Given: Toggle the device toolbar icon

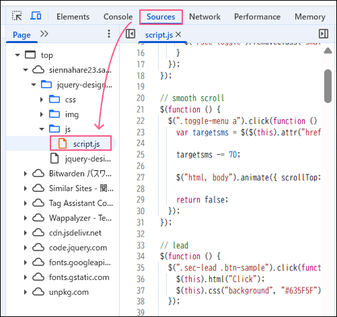Looking at the screenshot, I should pos(36,16).
